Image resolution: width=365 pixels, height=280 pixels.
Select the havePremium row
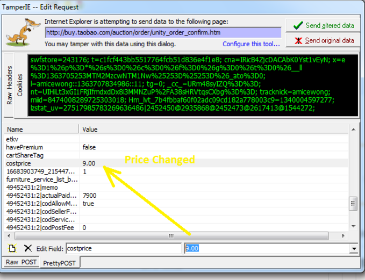(176, 147)
